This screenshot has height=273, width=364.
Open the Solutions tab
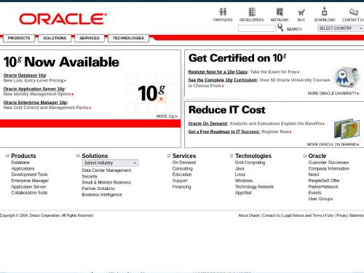coord(55,38)
